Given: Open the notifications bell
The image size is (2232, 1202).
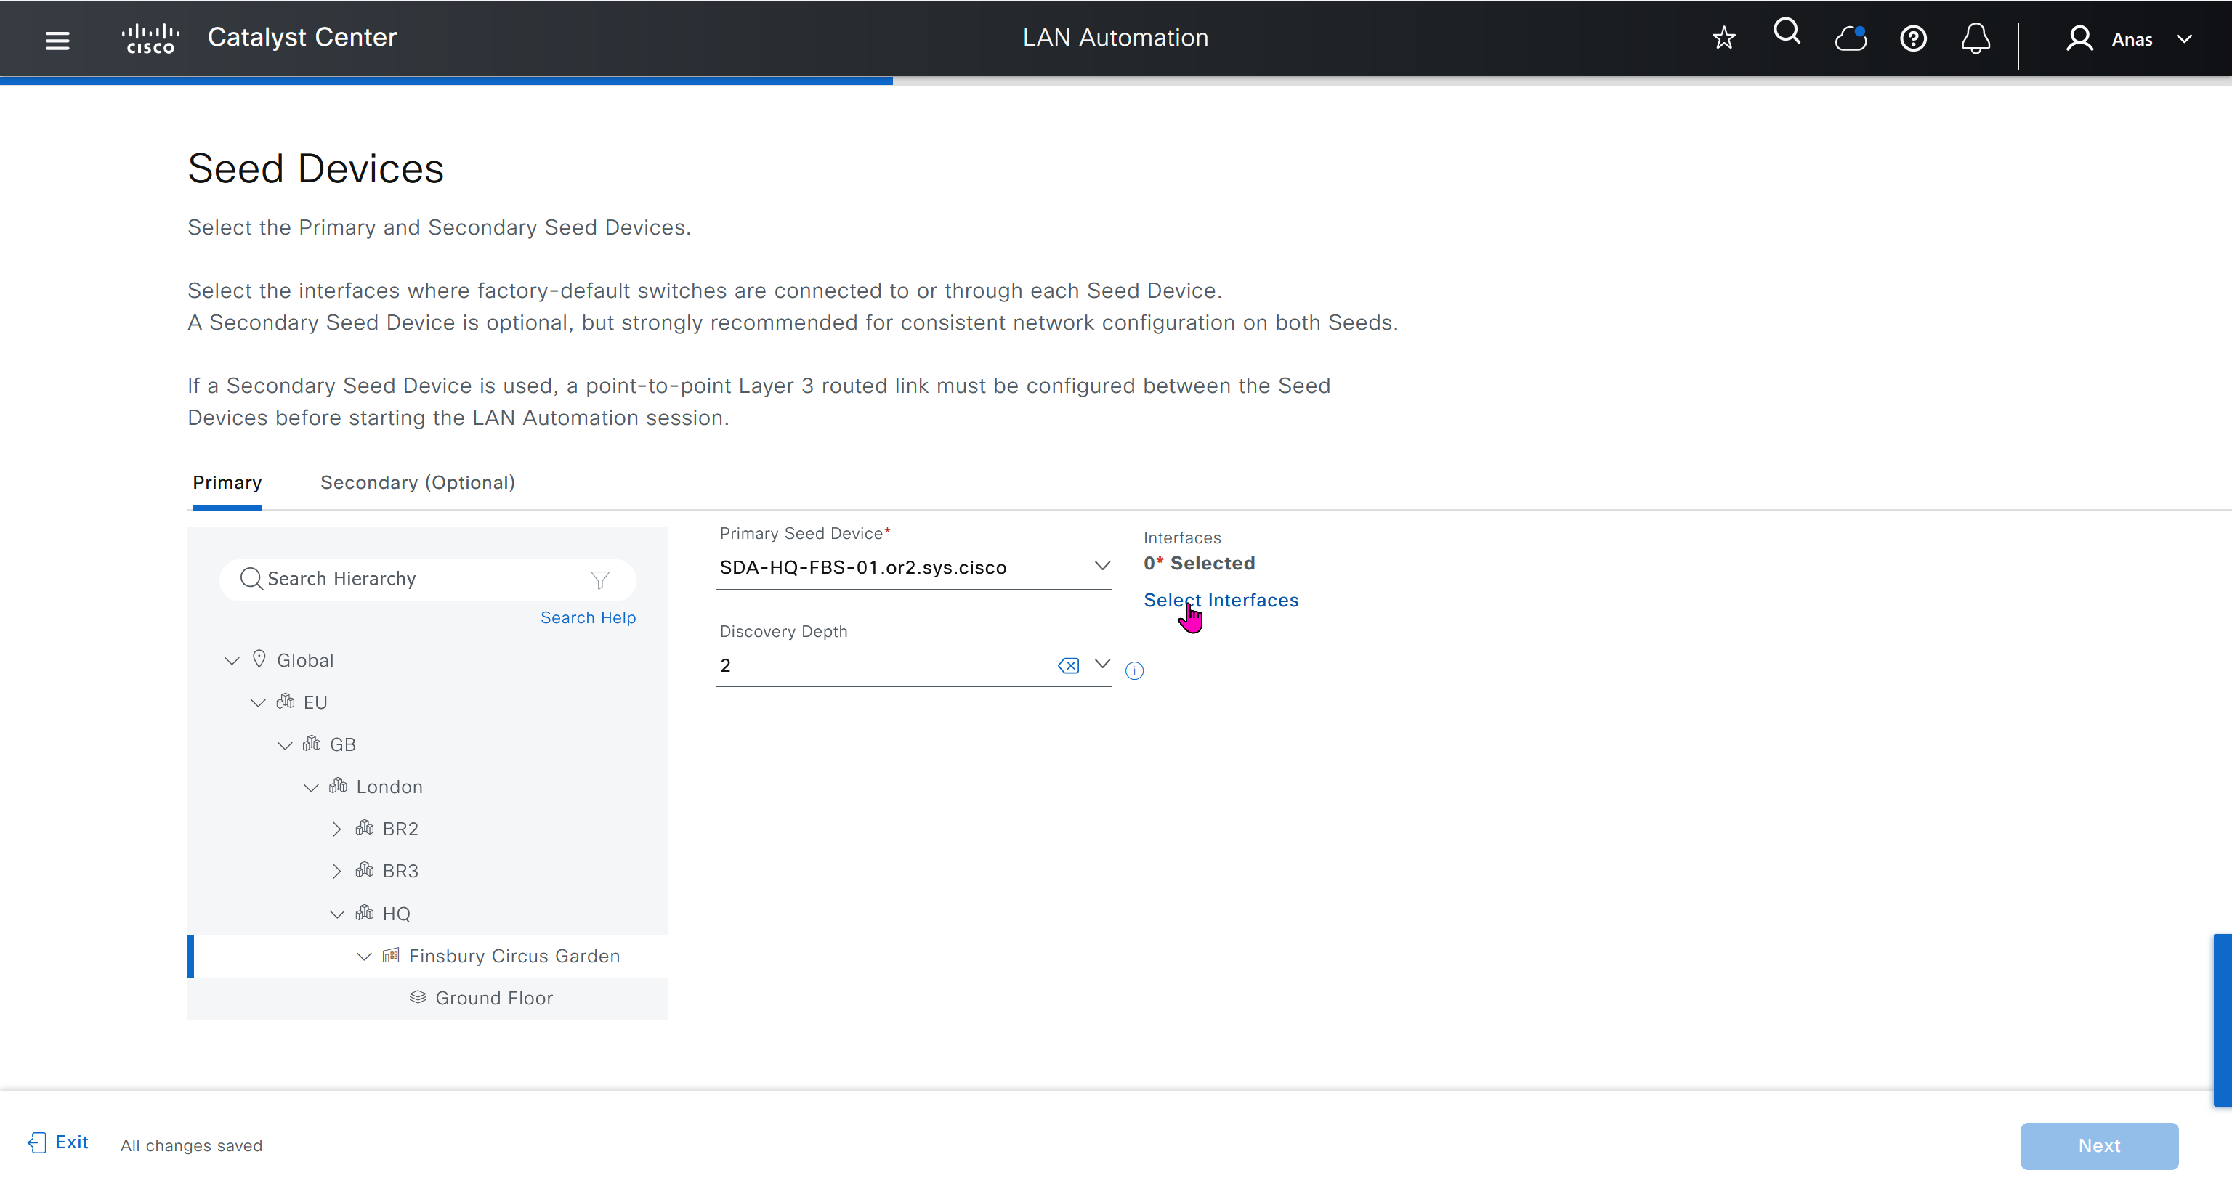Looking at the screenshot, I should click(1976, 39).
